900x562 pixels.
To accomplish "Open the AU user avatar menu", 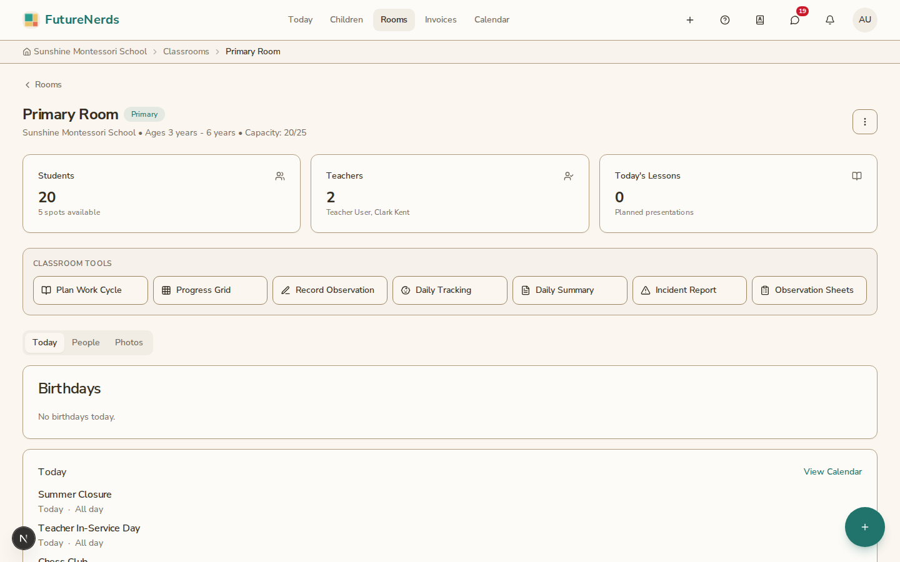I will pyautogui.click(x=865, y=20).
